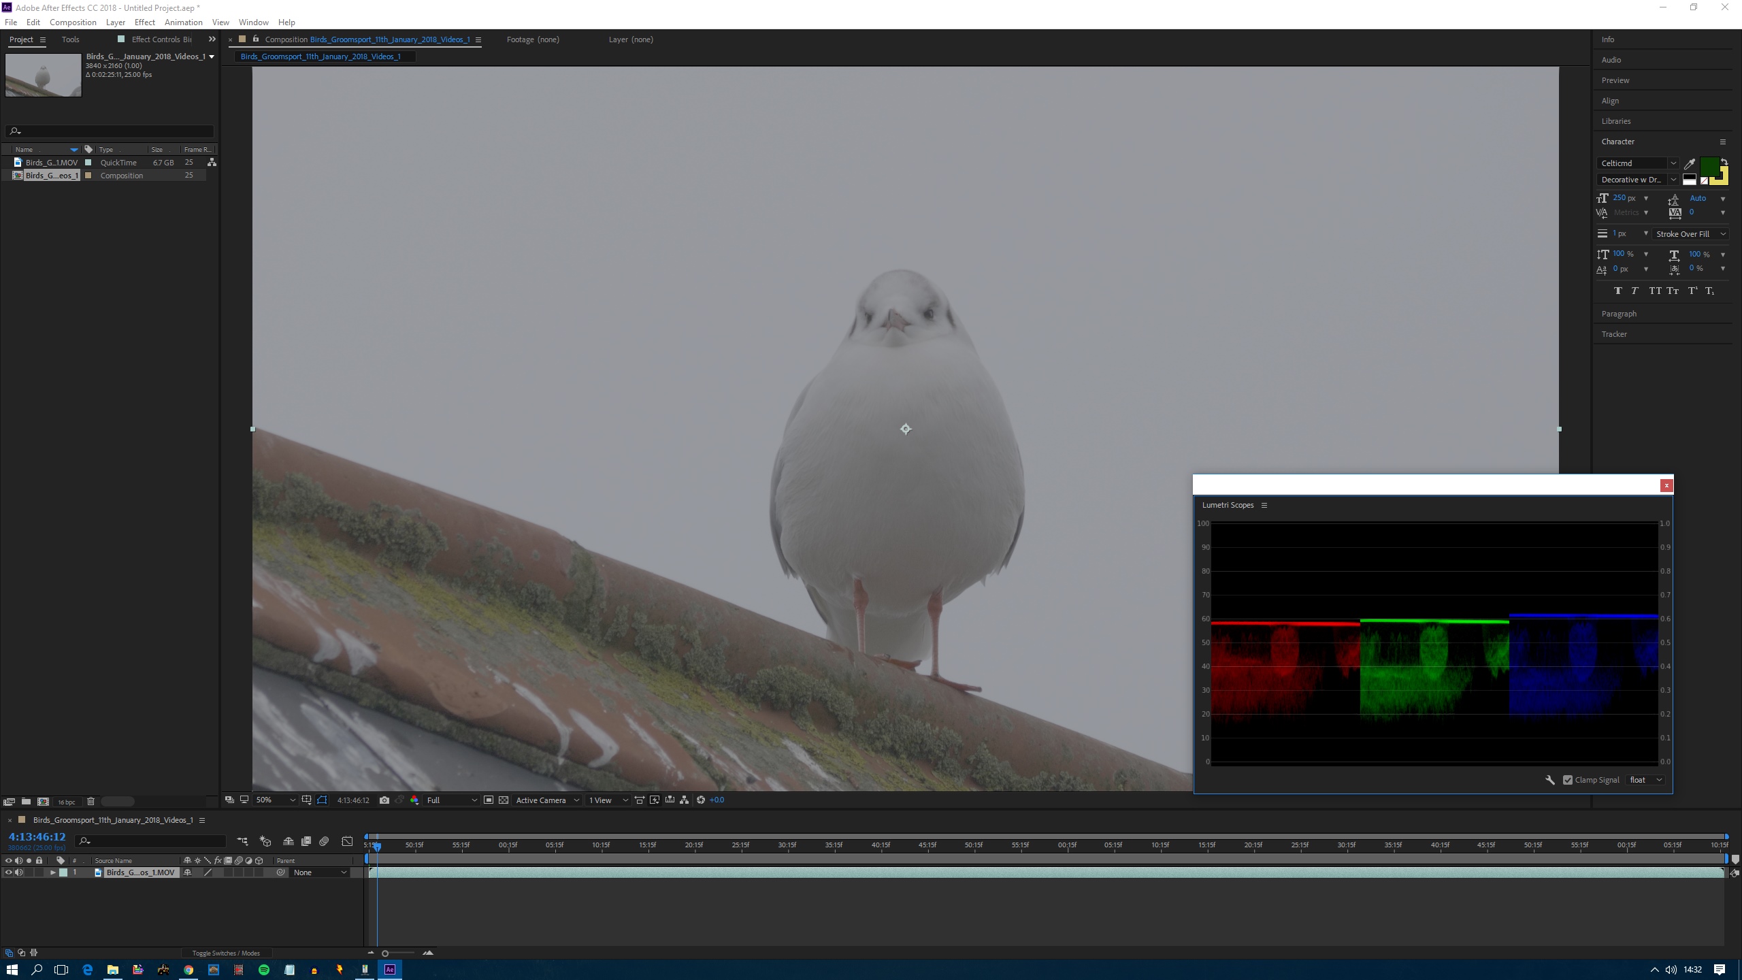Open the 50% magnification dropdown
The width and height of the screenshot is (1742, 980).
[275, 800]
